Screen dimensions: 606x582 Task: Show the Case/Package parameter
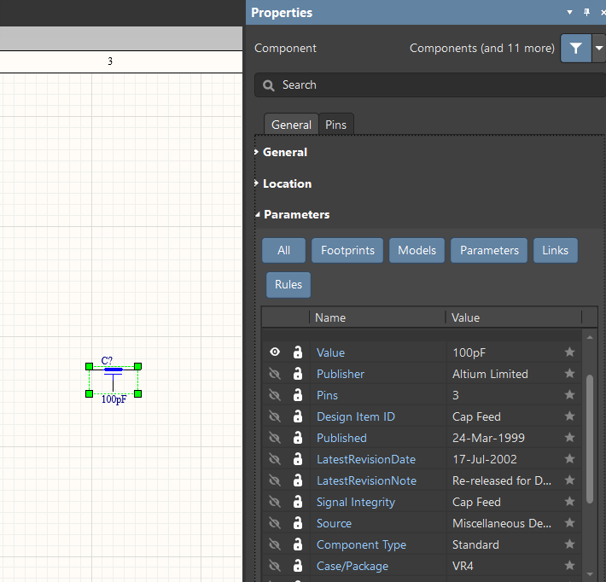tap(275, 566)
